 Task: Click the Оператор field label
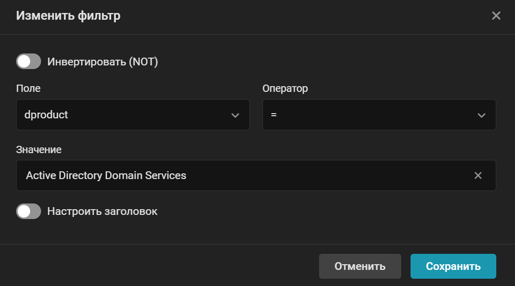click(285, 88)
